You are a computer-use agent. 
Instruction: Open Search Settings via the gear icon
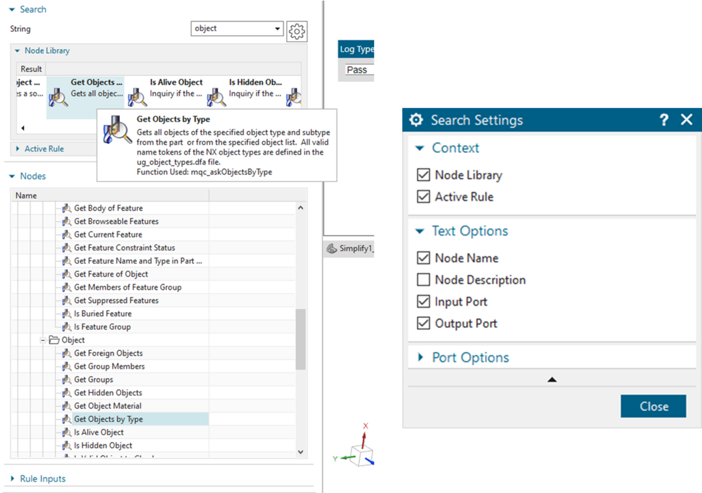pos(297,31)
